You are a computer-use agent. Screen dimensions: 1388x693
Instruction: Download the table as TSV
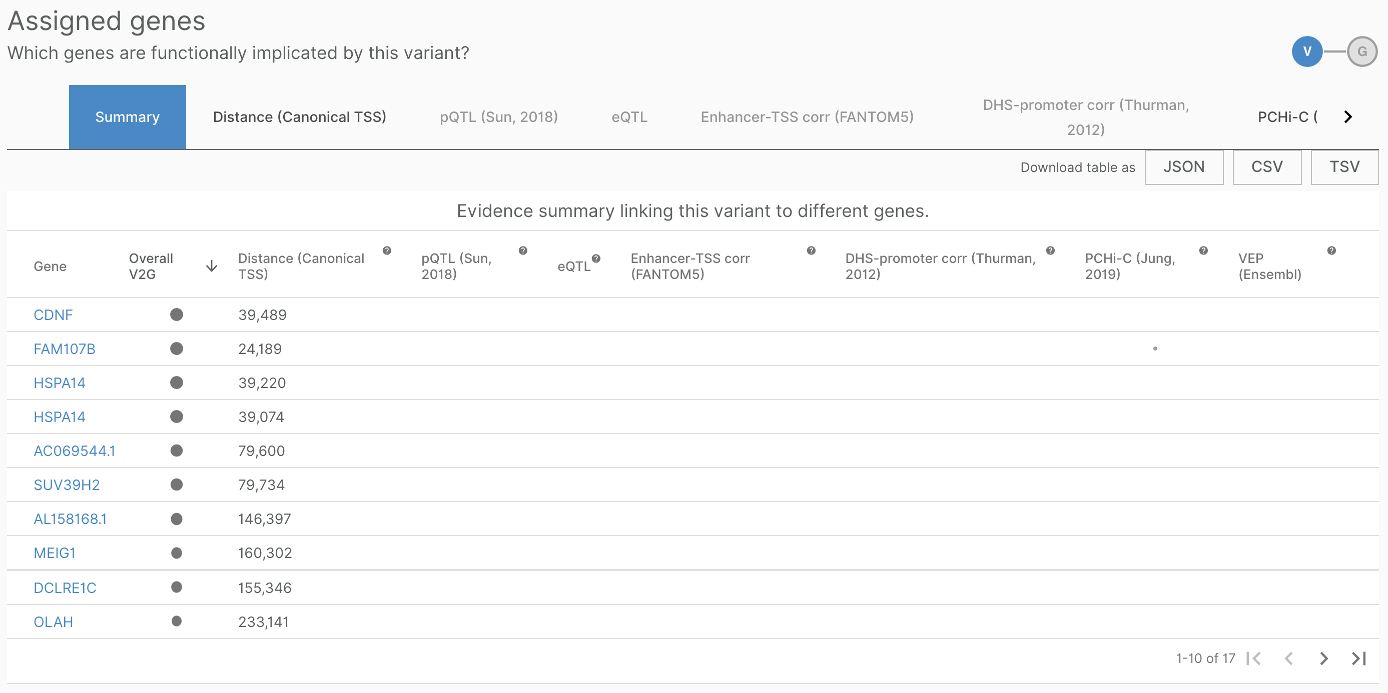[1344, 167]
